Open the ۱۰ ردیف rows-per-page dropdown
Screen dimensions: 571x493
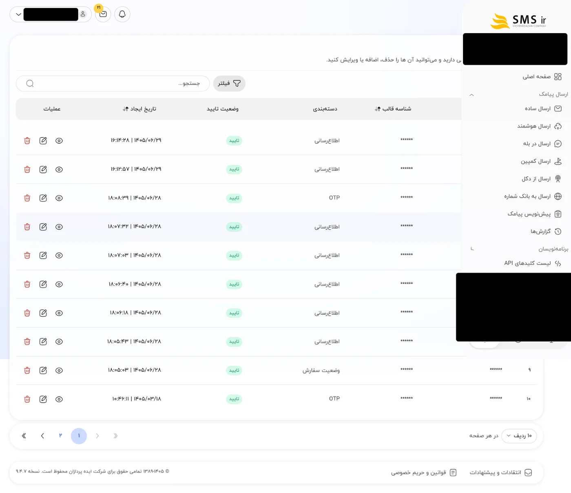tap(519, 436)
